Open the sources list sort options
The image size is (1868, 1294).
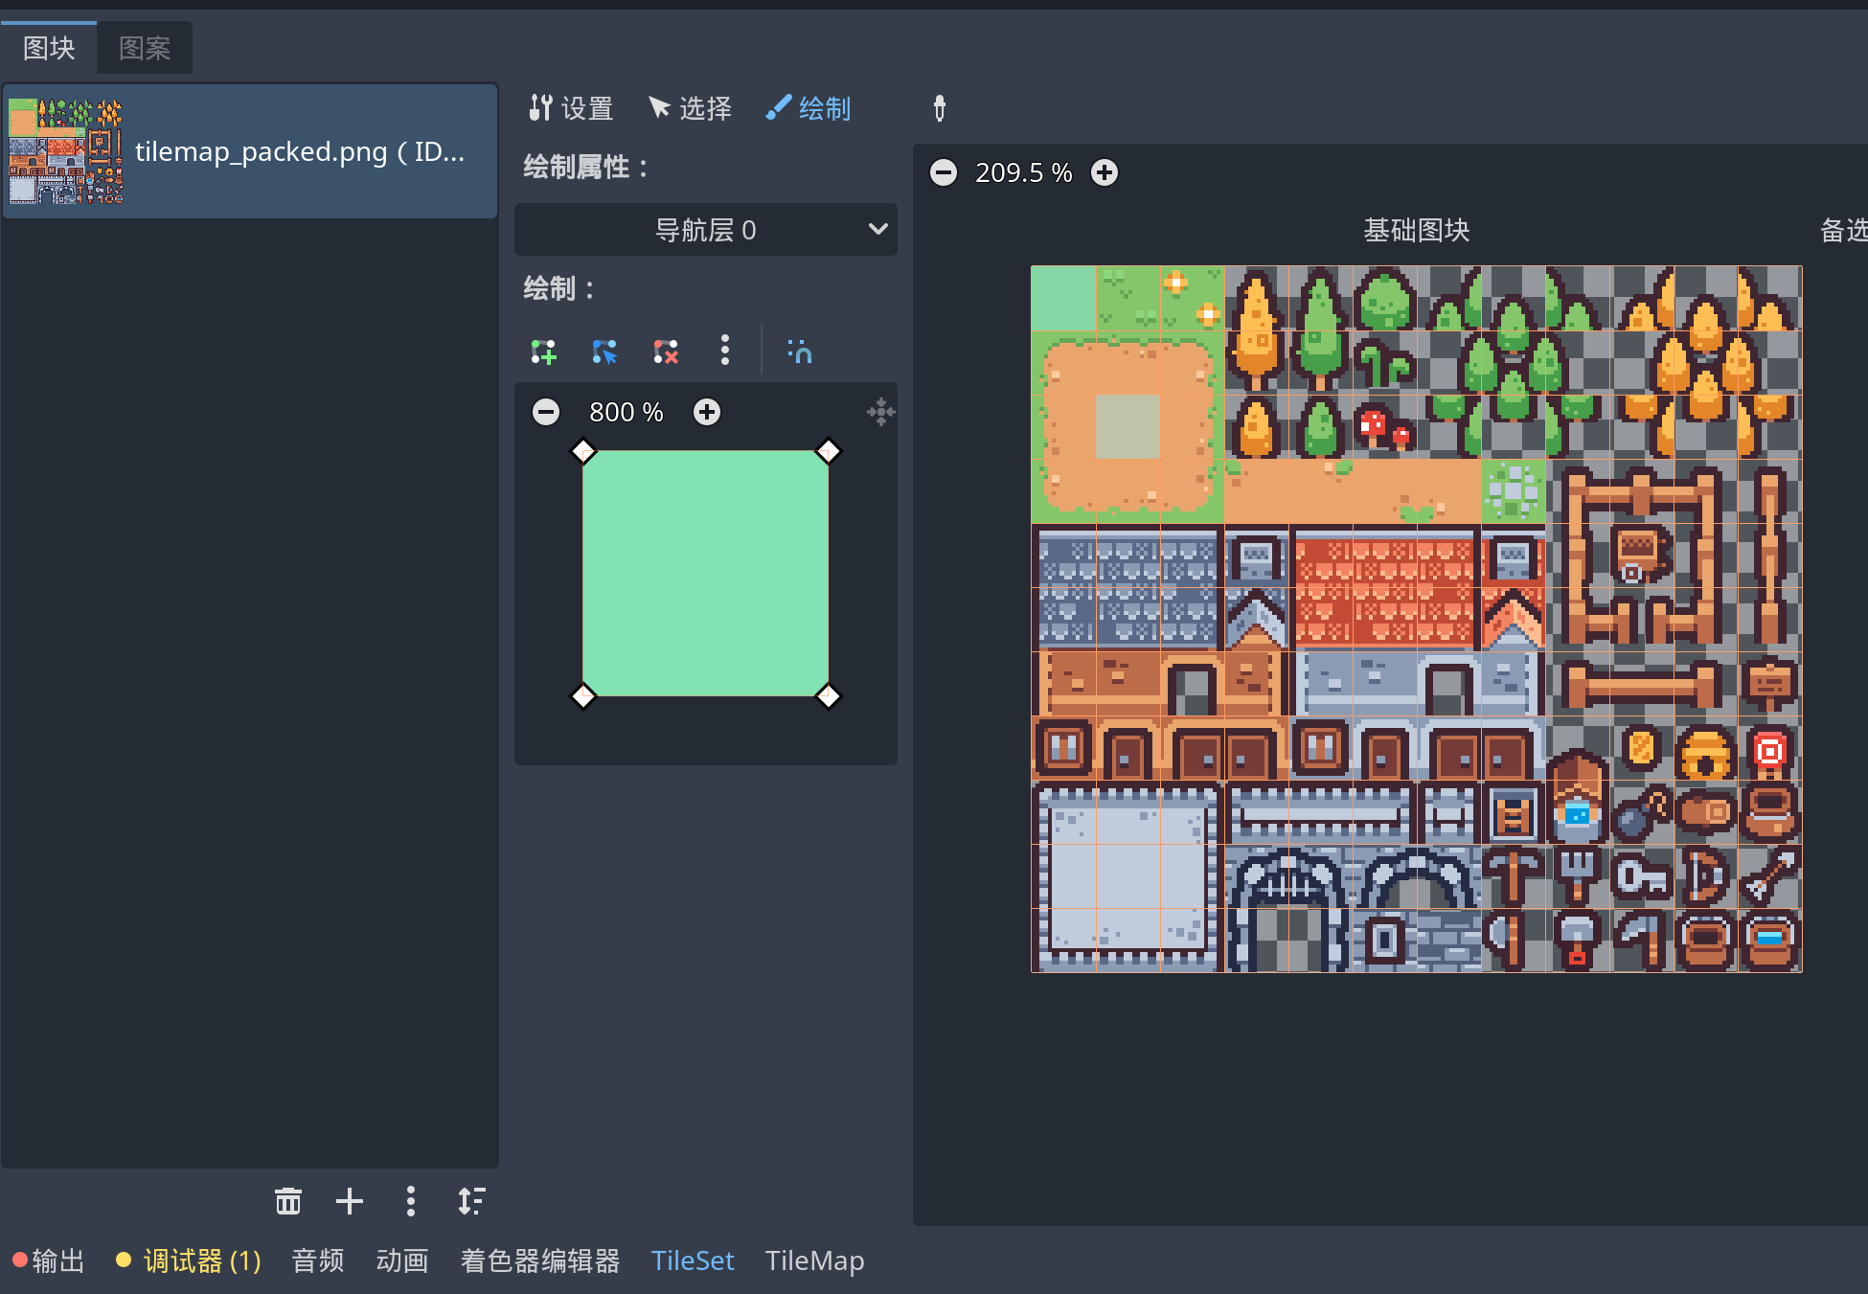(471, 1201)
